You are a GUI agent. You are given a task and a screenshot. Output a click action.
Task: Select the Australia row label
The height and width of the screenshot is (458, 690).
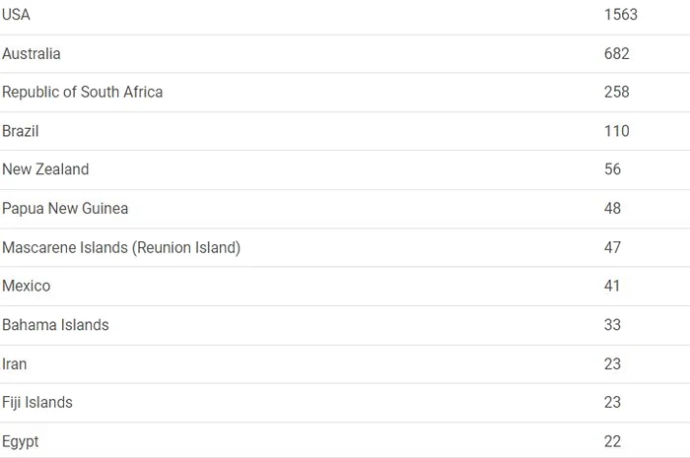pos(32,53)
